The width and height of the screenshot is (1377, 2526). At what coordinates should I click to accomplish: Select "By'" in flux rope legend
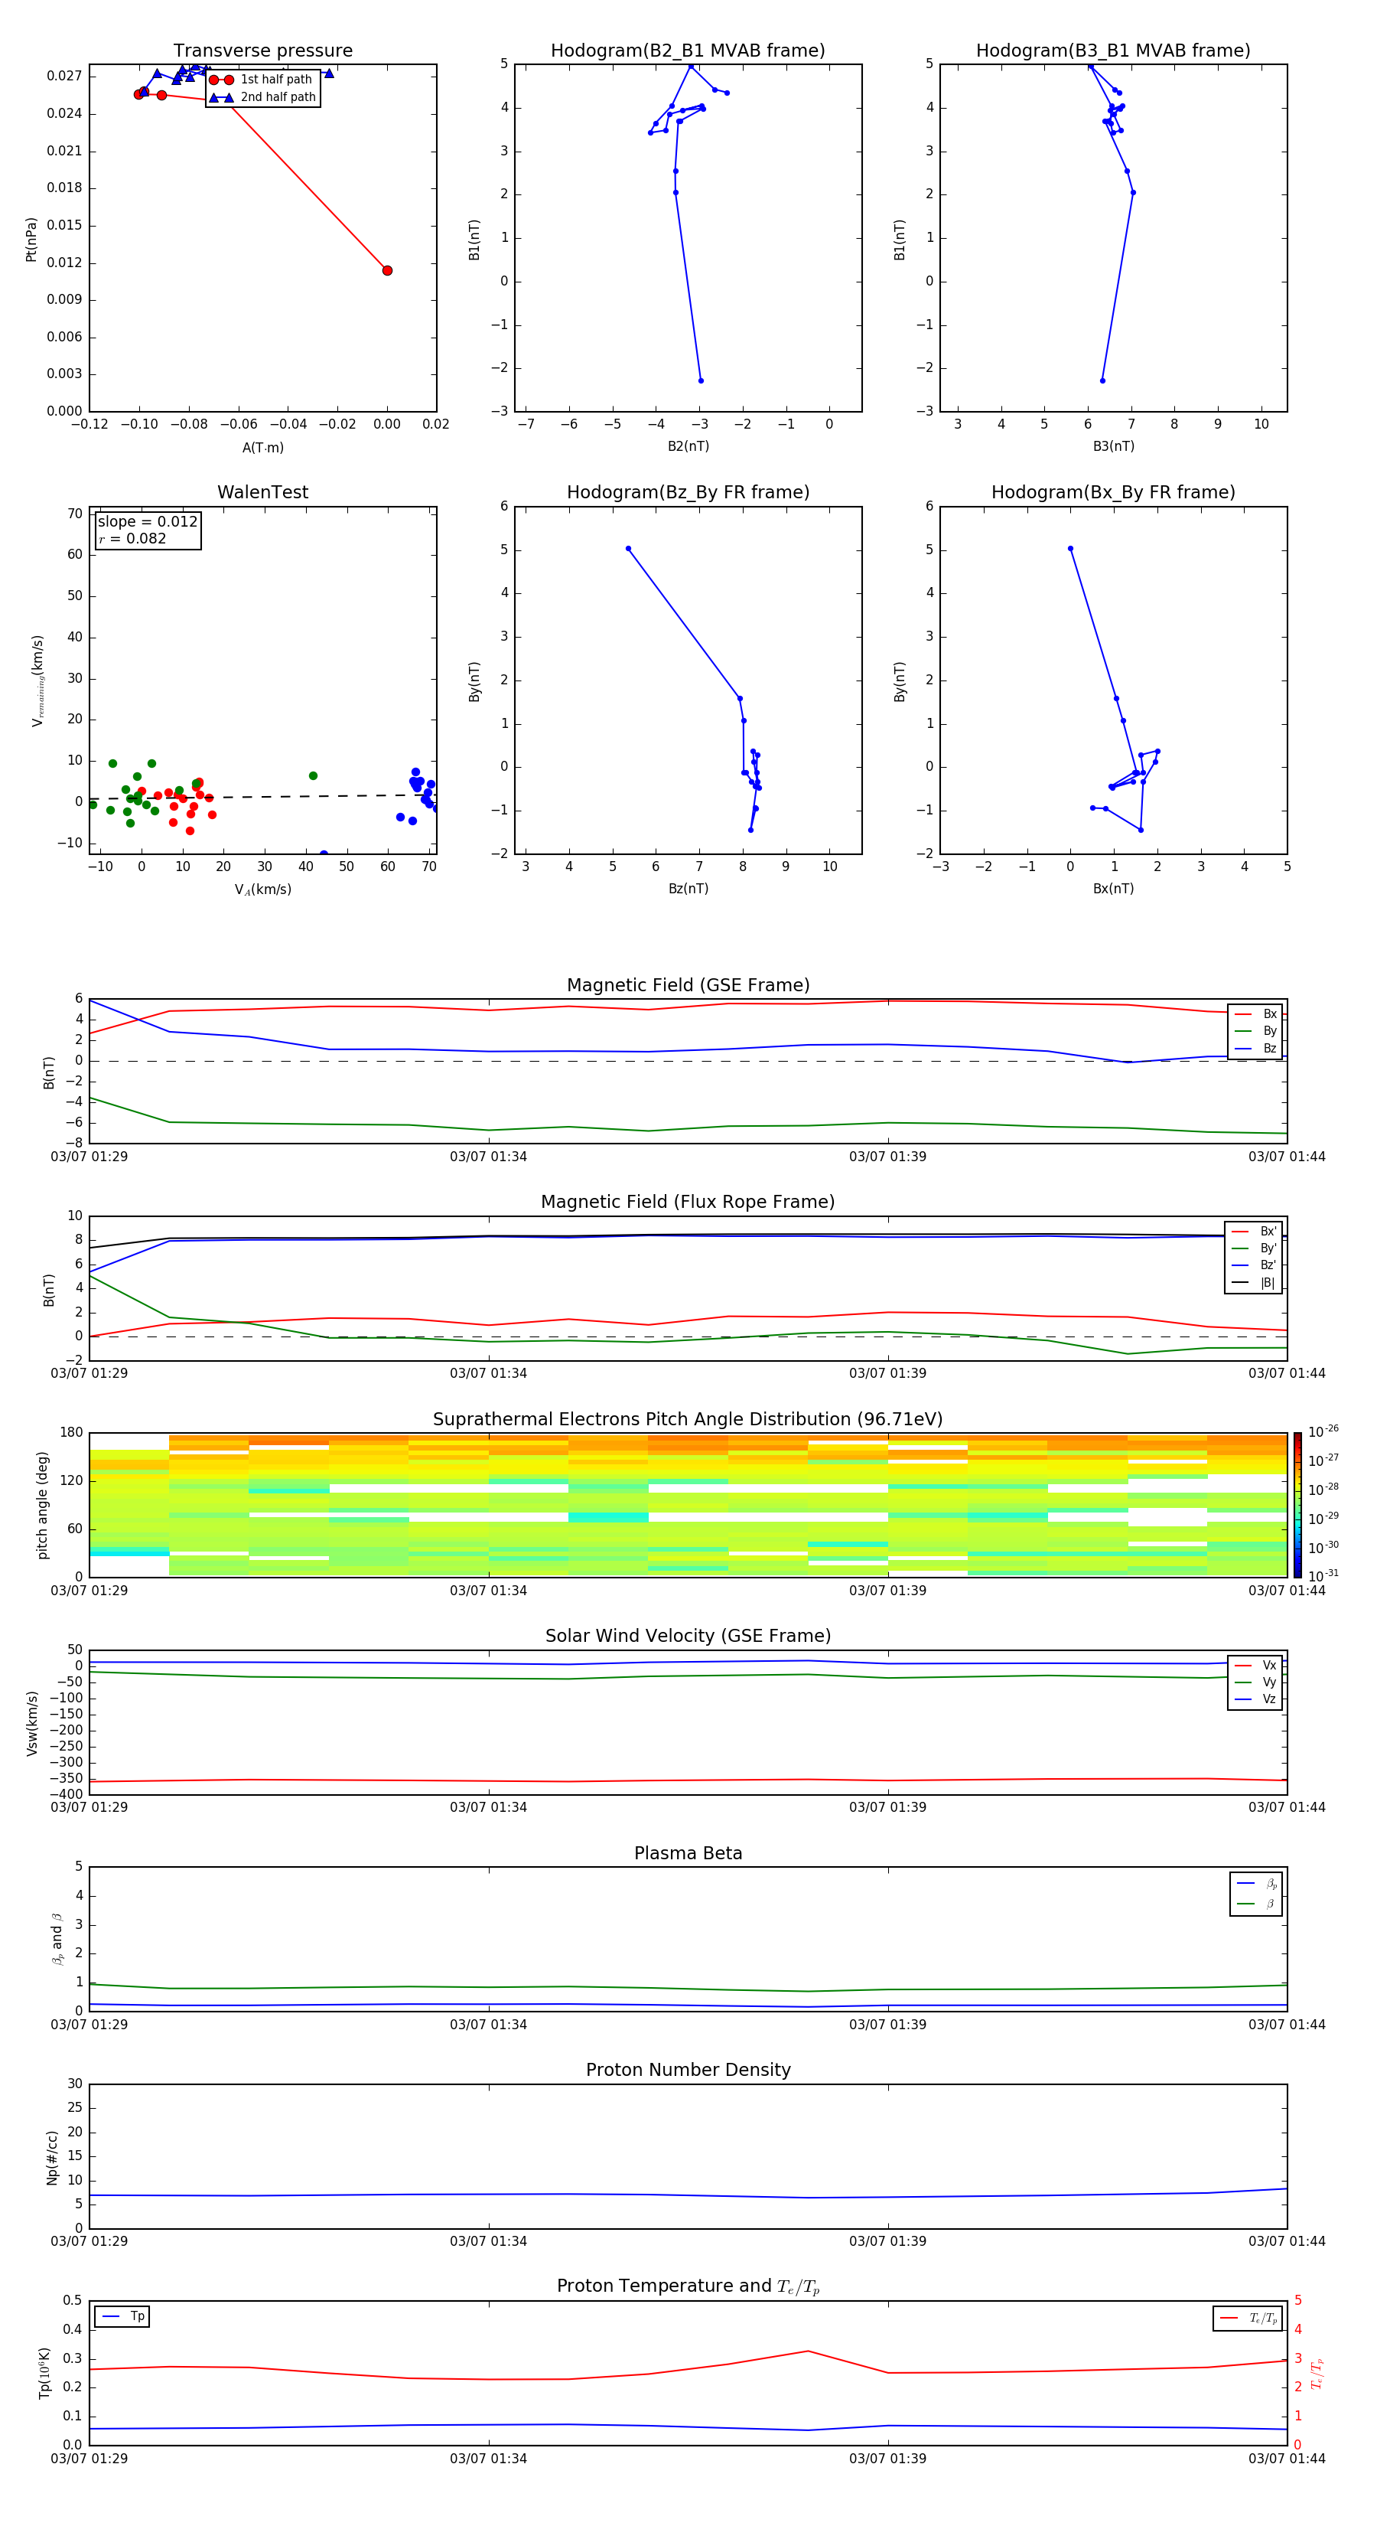coord(1255,1248)
